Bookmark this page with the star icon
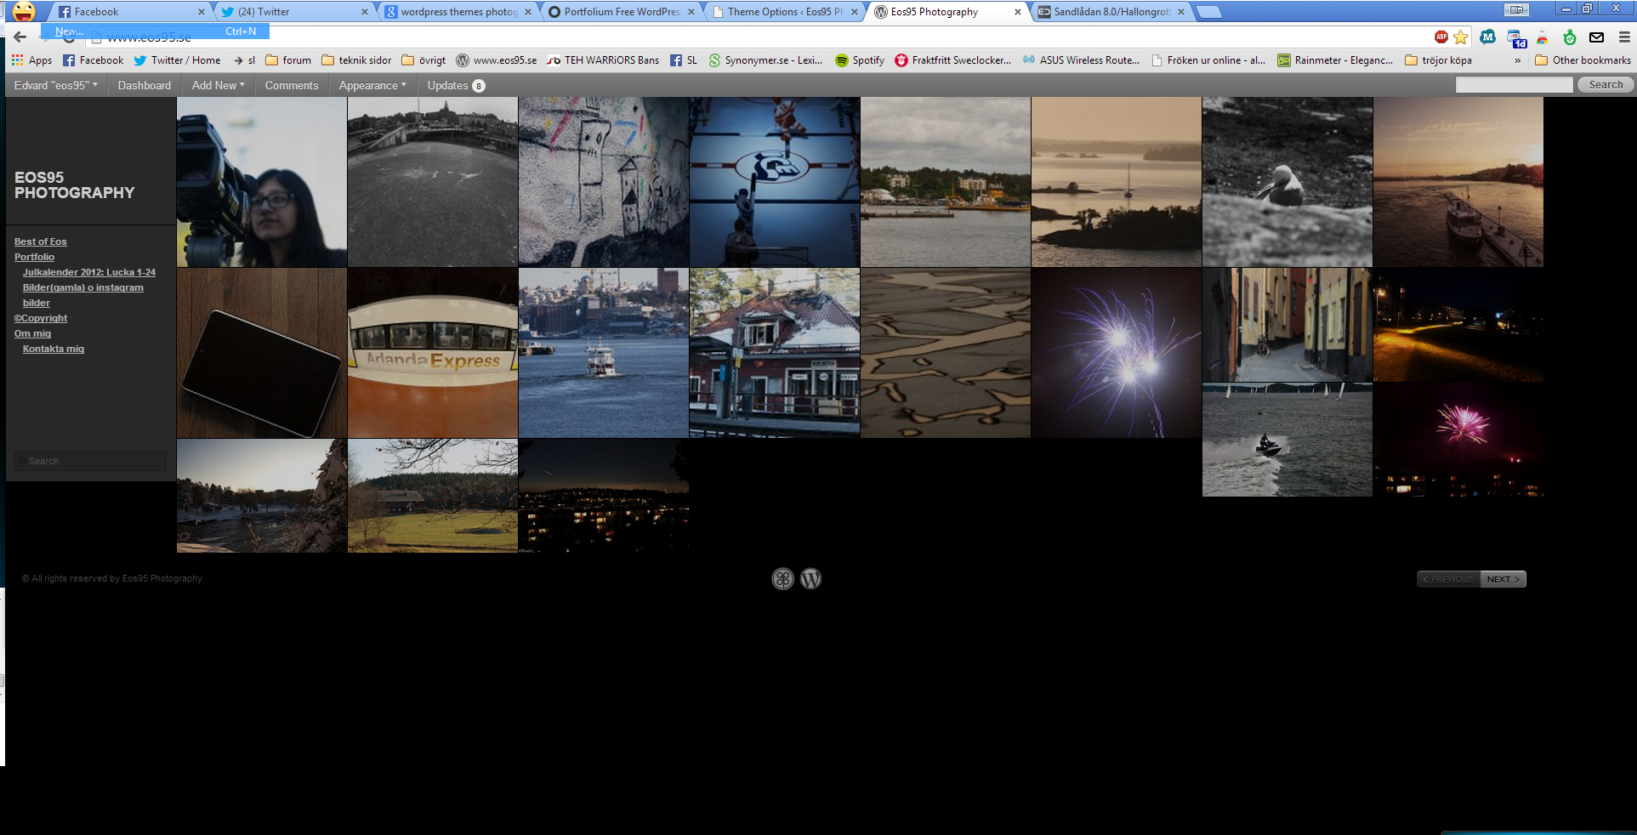 click(1461, 37)
